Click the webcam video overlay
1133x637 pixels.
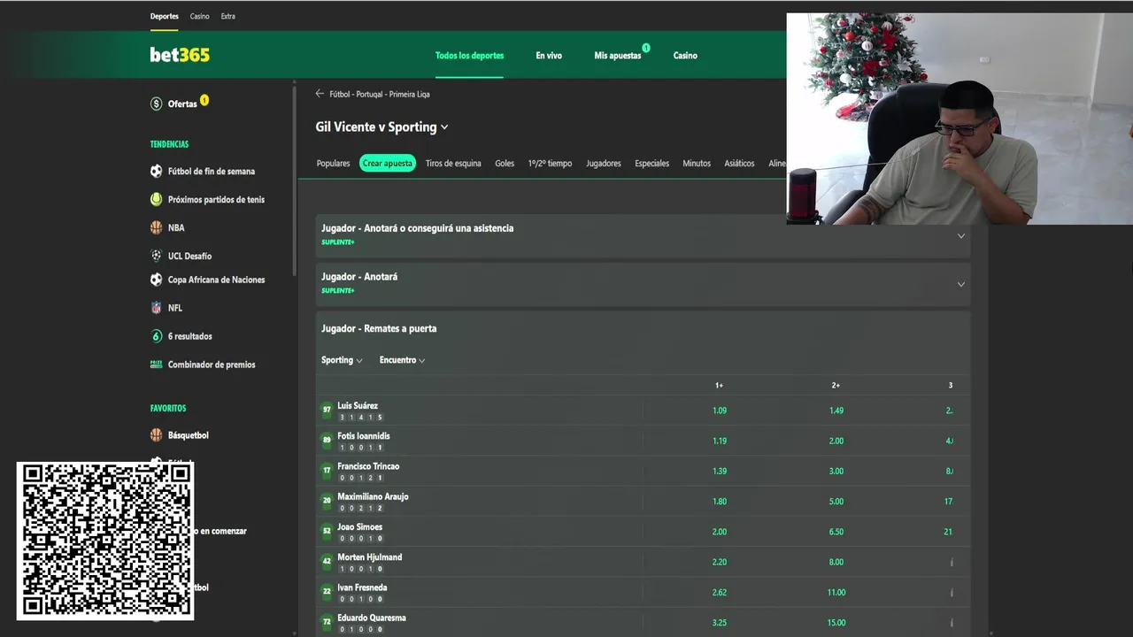(960, 119)
